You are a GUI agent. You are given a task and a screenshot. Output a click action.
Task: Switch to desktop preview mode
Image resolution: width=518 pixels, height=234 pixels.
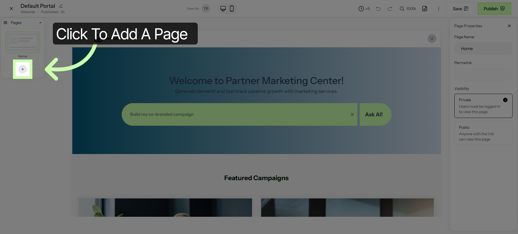click(223, 9)
